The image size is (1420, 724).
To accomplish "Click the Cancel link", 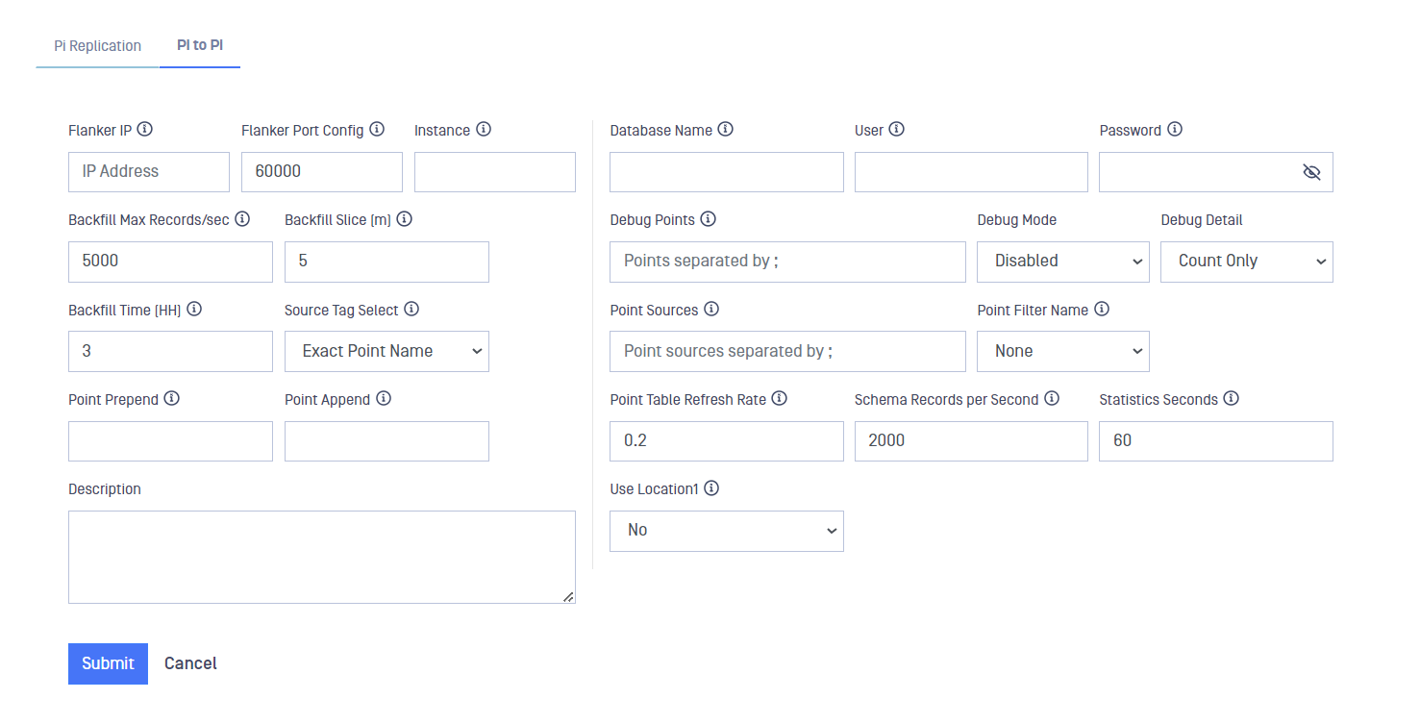I will tap(190, 663).
